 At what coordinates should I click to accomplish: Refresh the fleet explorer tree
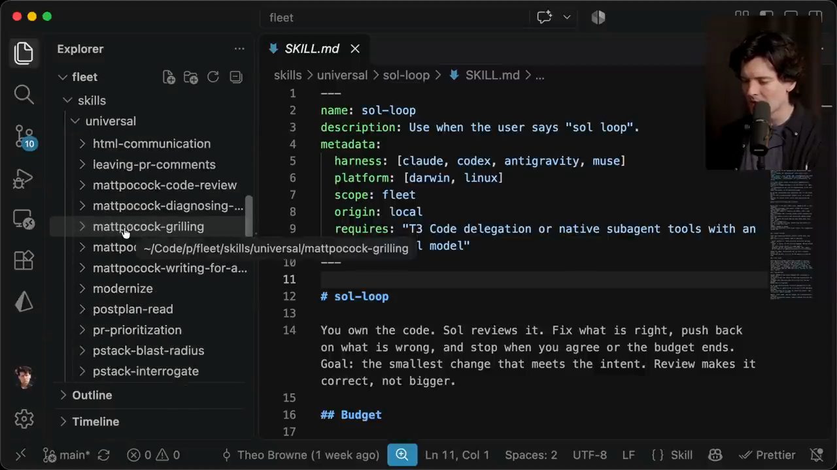point(213,77)
